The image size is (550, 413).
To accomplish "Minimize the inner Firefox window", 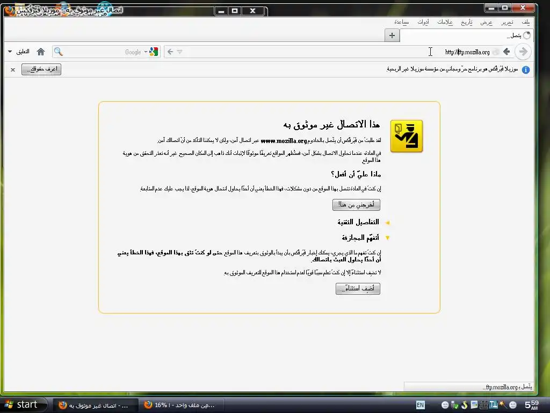I will pos(221,11).
